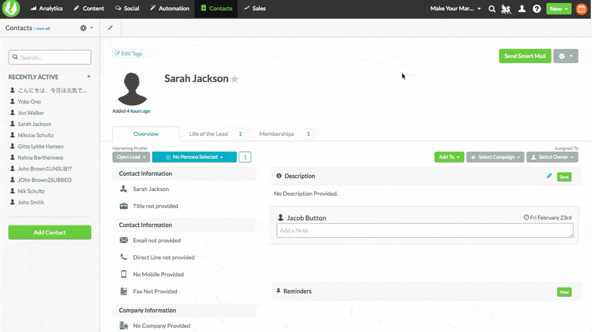Open the gear dropdown beside Send Smart Mail
Viewport: 592px width, 332px height.
tap(566, 56)
